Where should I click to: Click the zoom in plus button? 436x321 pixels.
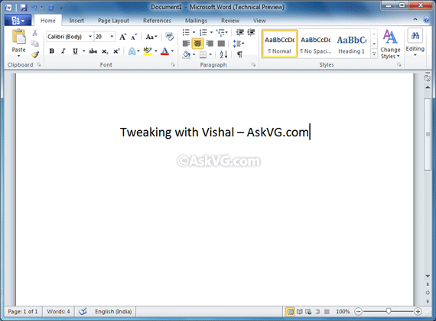[418, 311]
